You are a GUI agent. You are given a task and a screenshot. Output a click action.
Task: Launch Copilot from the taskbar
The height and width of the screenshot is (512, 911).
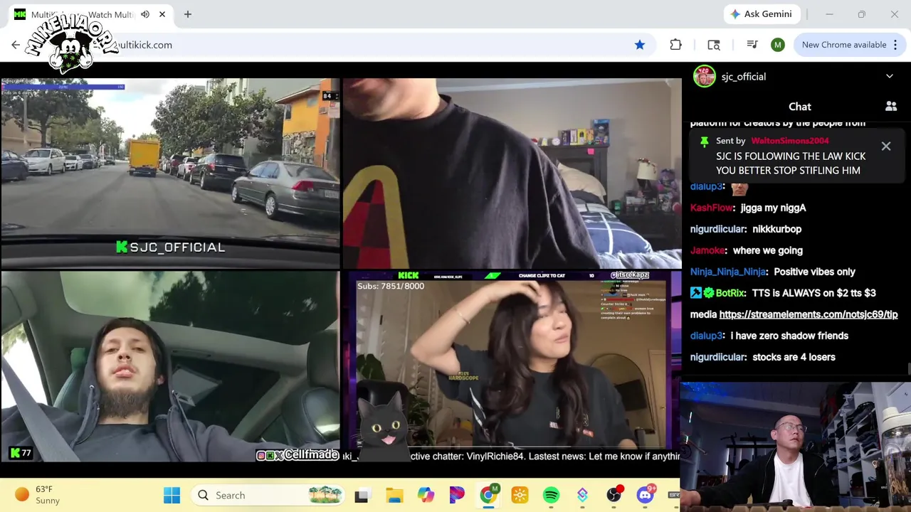tap(426, 495)
